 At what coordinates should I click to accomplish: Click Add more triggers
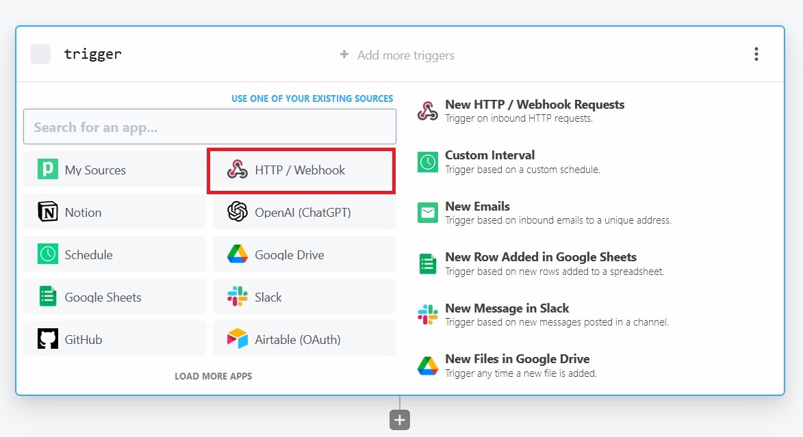(x=397, y=55)
